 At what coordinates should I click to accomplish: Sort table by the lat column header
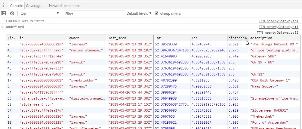pyautogui.click(x=172, y=38)
